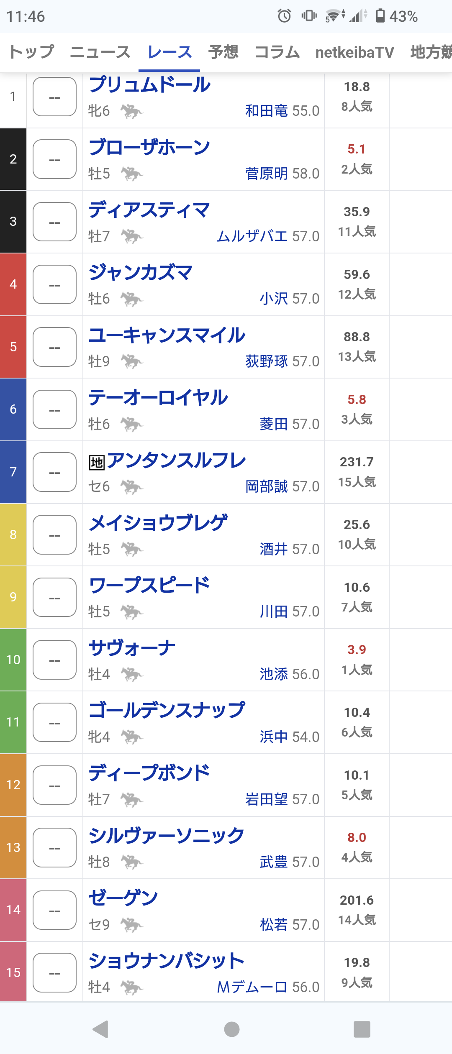
Task: Open the mark selector for horse 2
Action: coord(54,159)
